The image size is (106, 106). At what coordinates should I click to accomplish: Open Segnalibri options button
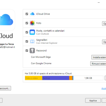104,42
